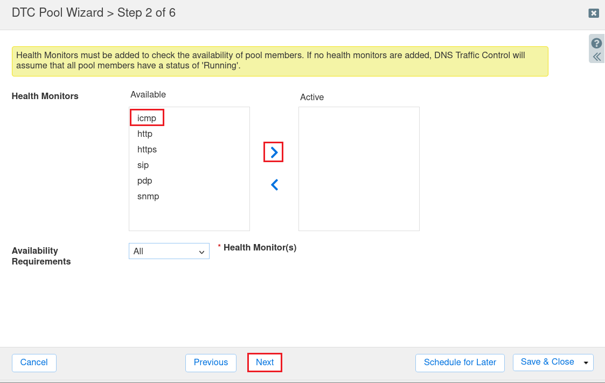Image resolution: width=605 pixels, height=383 pixels.
Task: Highlight the pdp monitor
Action: click(144, 180)
